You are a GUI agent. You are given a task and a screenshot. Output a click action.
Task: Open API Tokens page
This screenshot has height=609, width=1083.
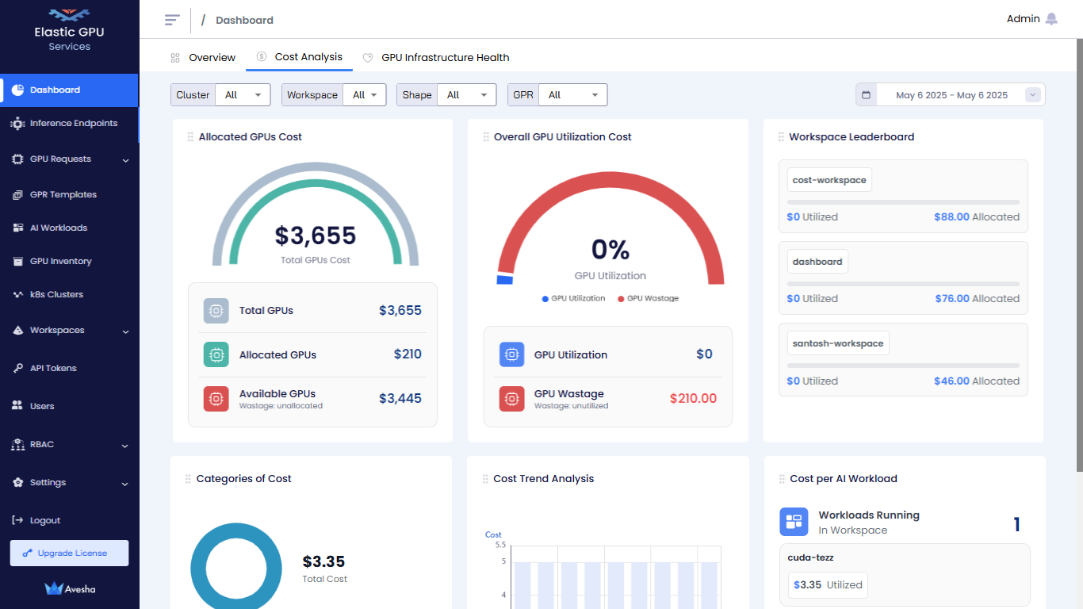point(53,368)
